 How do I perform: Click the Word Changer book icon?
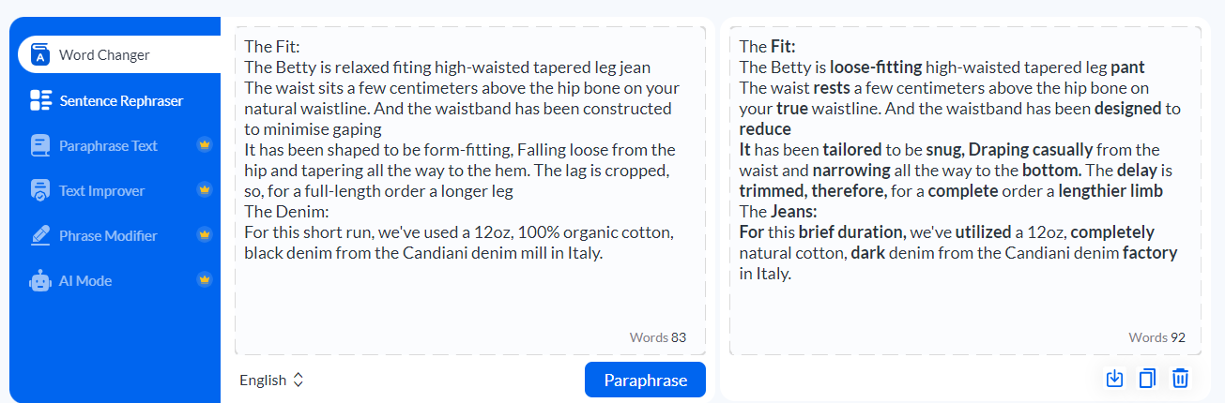pyautogui.click(x=40, y=55)
